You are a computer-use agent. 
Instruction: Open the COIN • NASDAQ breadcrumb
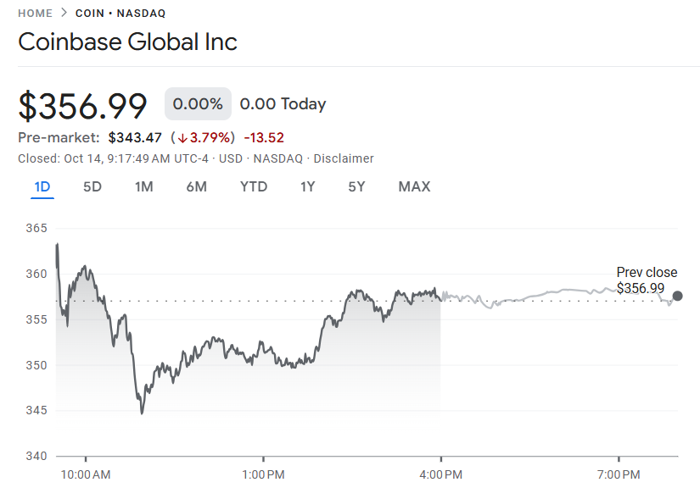coord(120,14)
